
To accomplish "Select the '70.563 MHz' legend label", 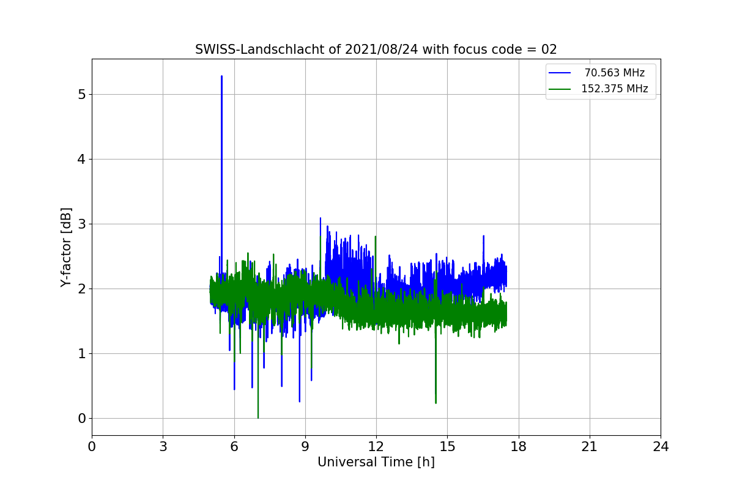I will click(615, 73).
